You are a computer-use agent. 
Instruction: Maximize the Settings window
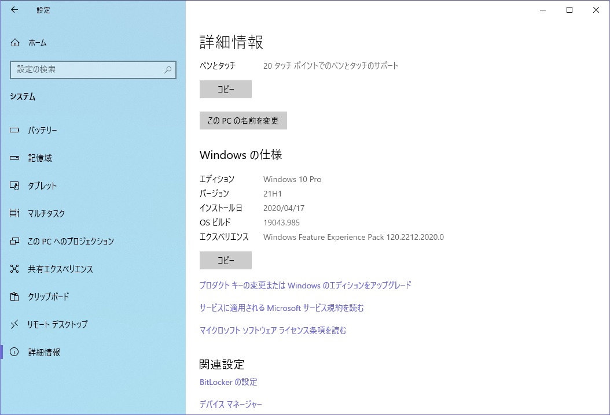pos(569,10)
